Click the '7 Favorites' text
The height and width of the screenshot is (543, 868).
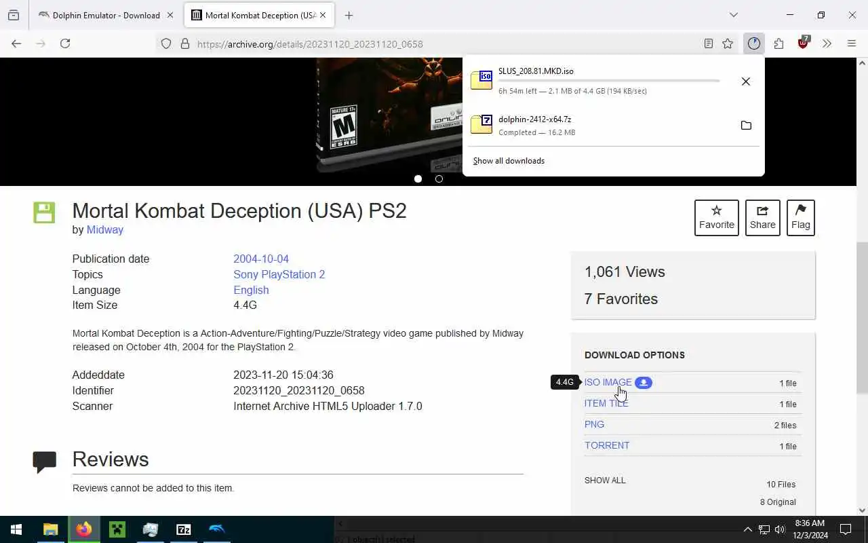621,299
